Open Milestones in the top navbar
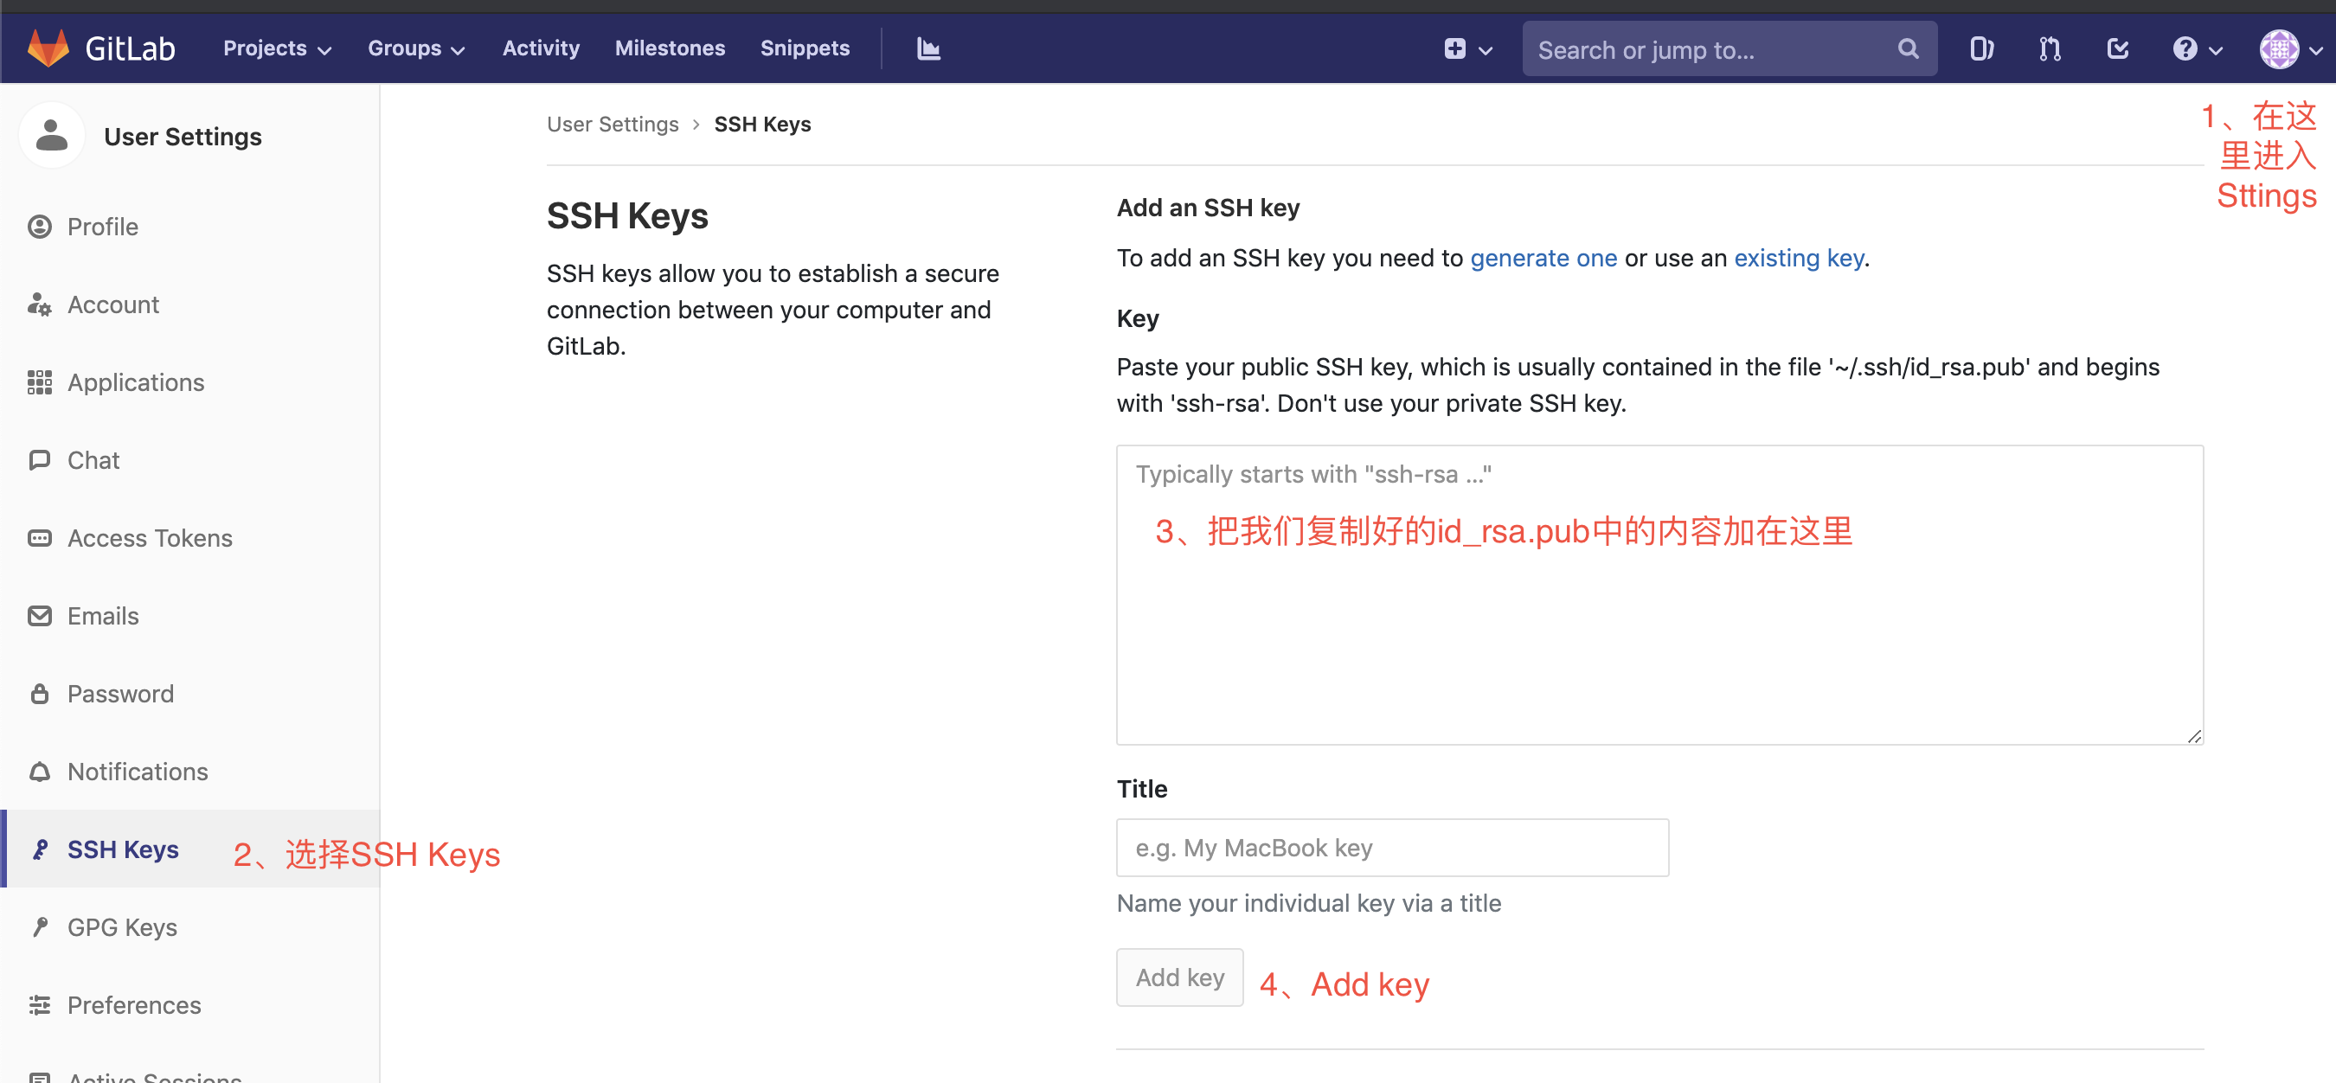 (671, 48)
